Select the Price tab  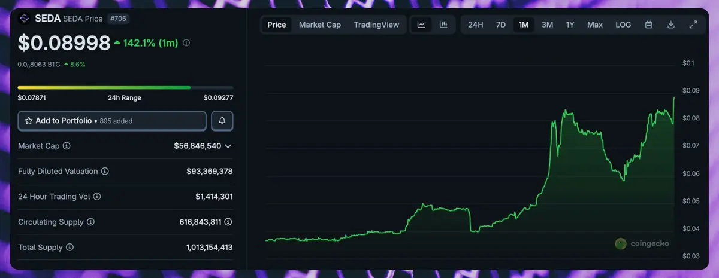[x=277, y=25]
